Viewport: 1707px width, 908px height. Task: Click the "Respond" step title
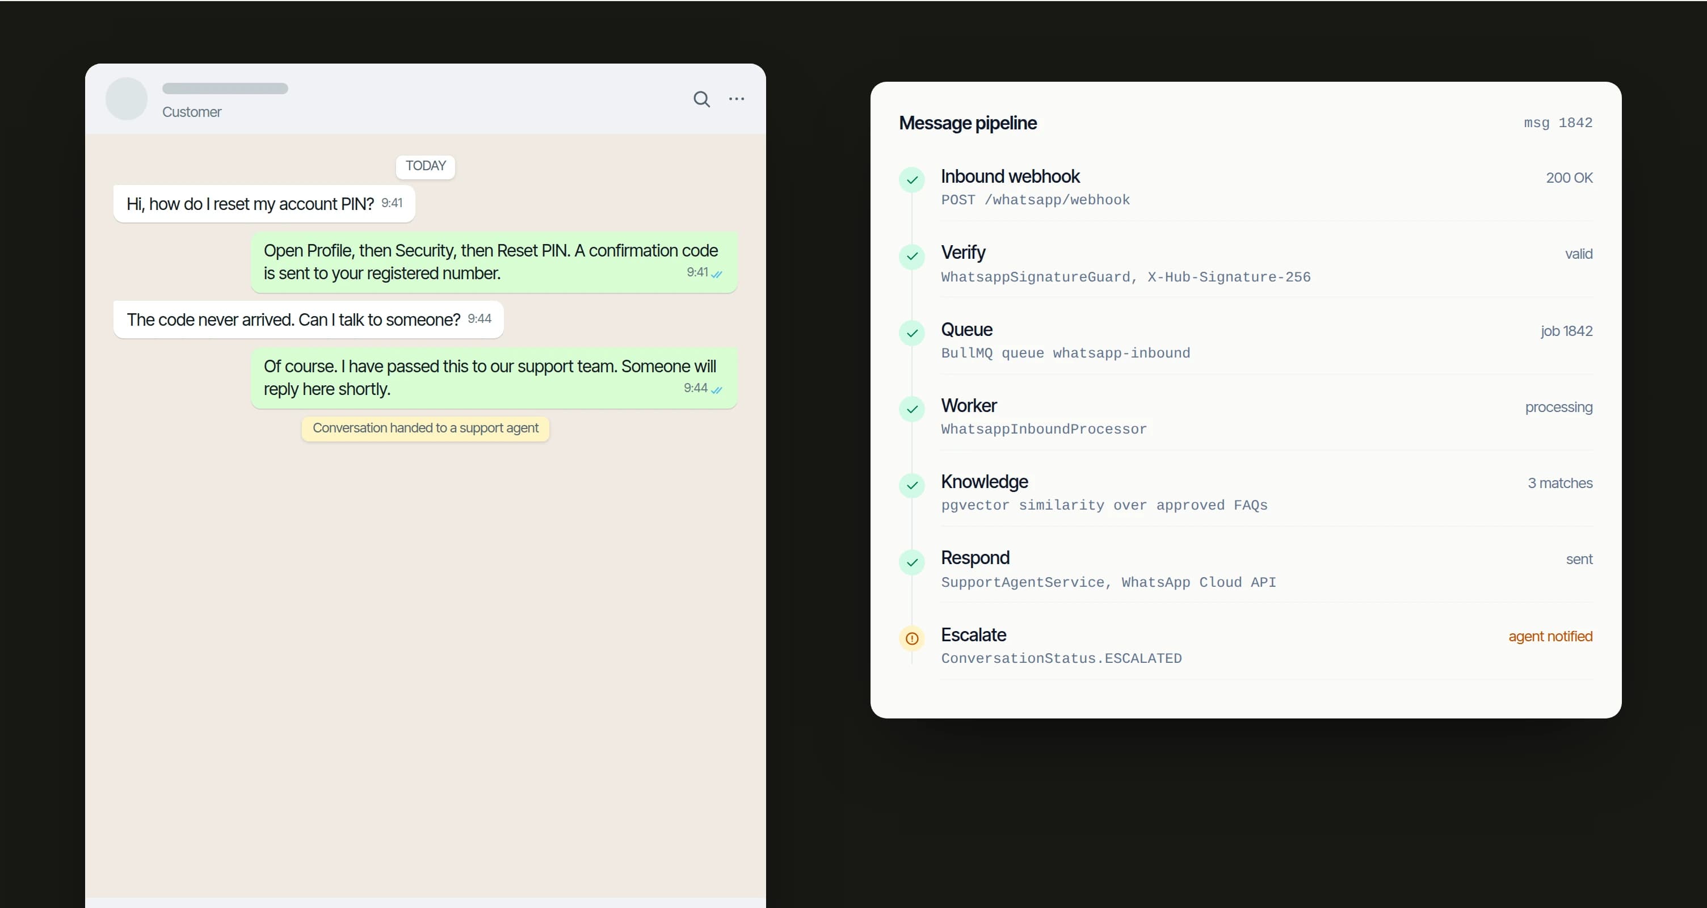point(975,558)
